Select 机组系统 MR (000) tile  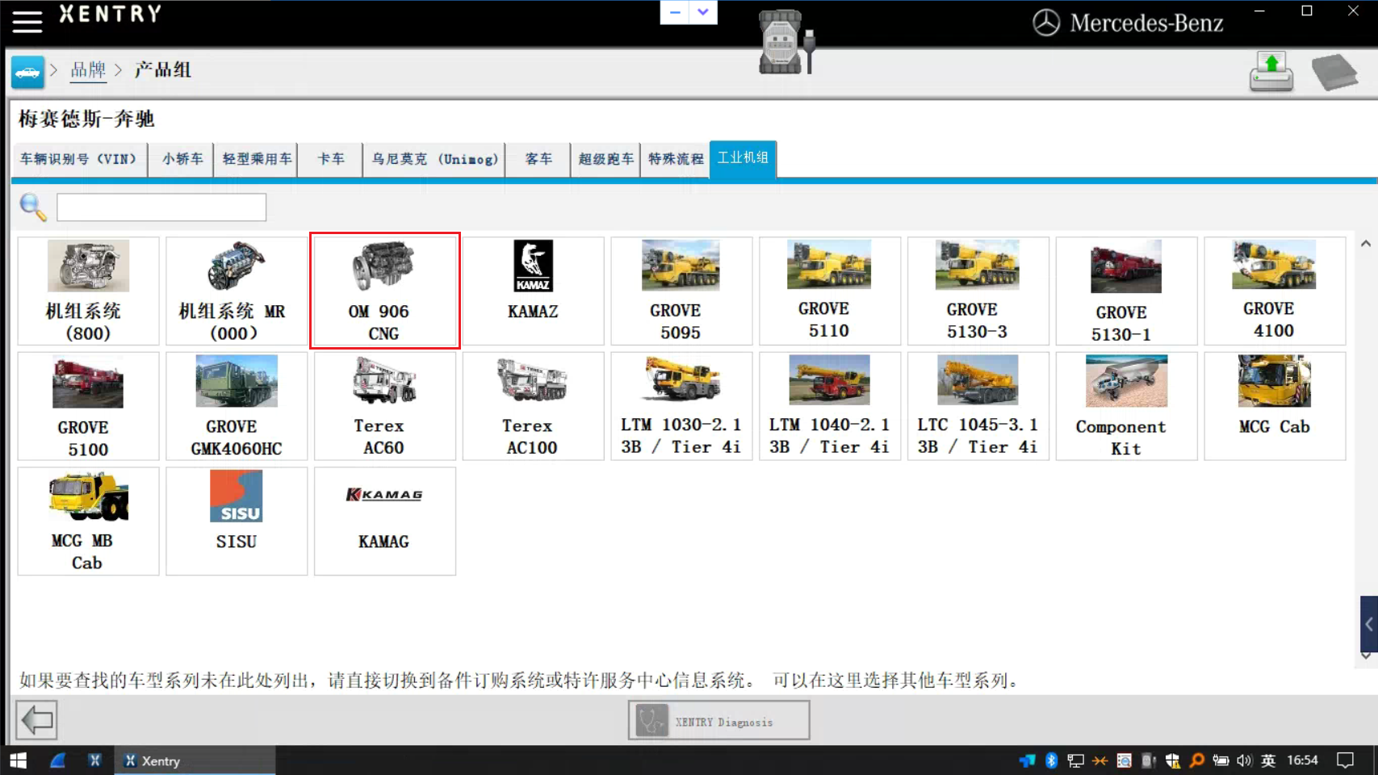click(237, 291)
